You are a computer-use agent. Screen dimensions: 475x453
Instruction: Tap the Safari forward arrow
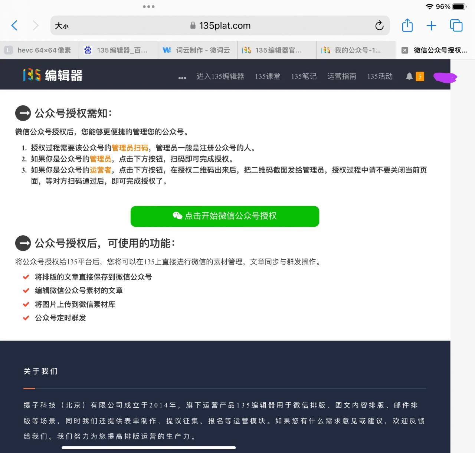coord(36,26)
